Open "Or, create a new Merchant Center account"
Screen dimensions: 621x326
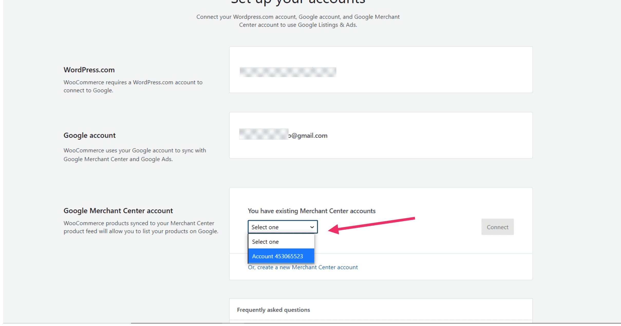tap(303, 267)
